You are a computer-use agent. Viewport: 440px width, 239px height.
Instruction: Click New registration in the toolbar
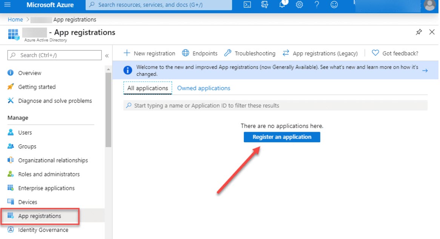[150, 53]
